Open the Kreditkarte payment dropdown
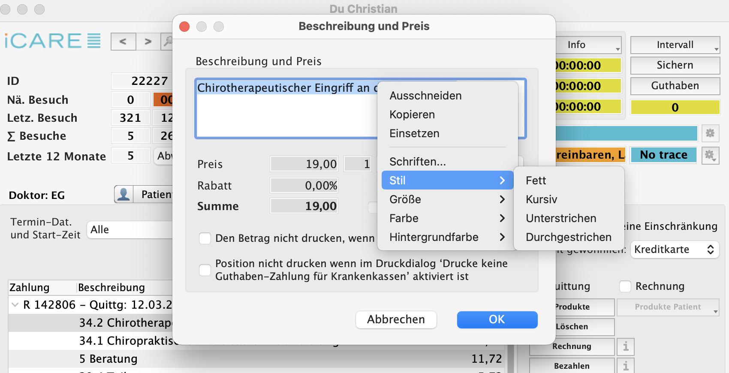The width and height of the screenshot is (729, 373). (x=674, y=250)
